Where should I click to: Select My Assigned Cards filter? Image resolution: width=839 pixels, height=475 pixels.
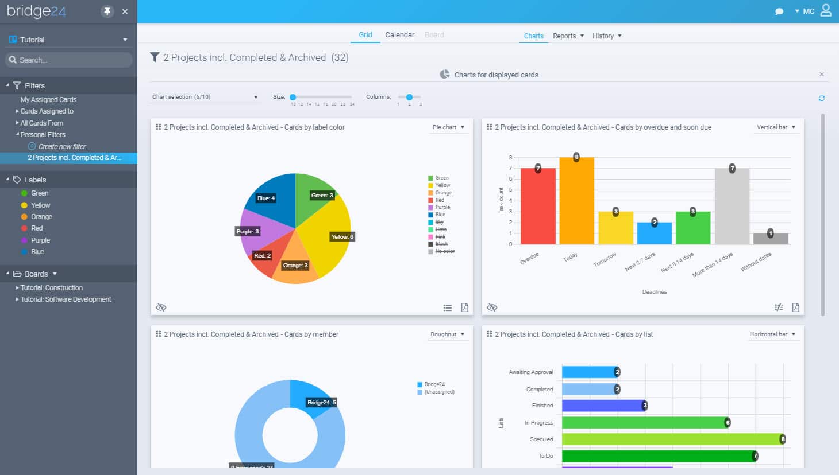[48, 100]
